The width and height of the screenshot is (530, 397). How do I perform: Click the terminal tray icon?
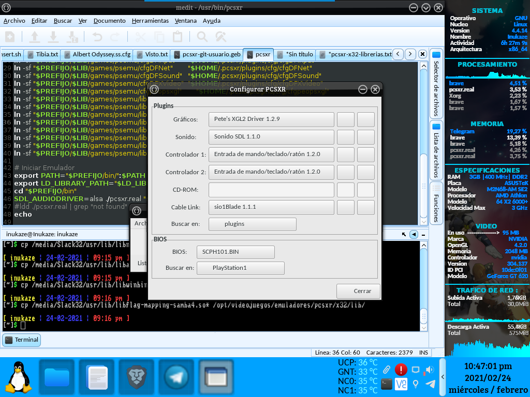pyautogui.click(x=386, y=384)
